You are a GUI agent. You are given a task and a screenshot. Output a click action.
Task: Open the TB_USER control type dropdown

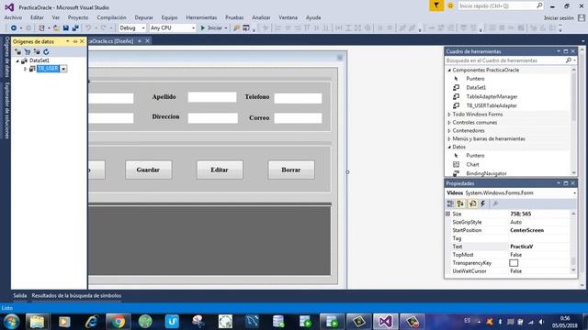63,69
